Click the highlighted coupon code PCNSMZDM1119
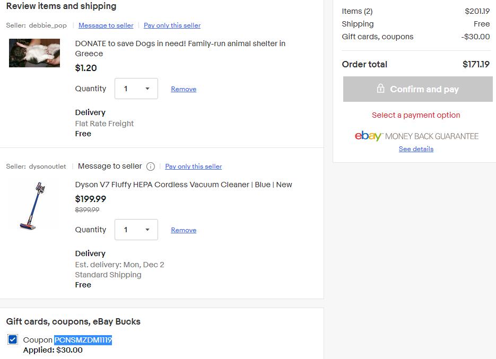This screenshot has width=496, height=359. (x=83, y=340)
